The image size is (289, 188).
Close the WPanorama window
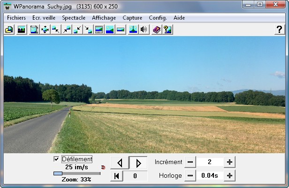275,5
